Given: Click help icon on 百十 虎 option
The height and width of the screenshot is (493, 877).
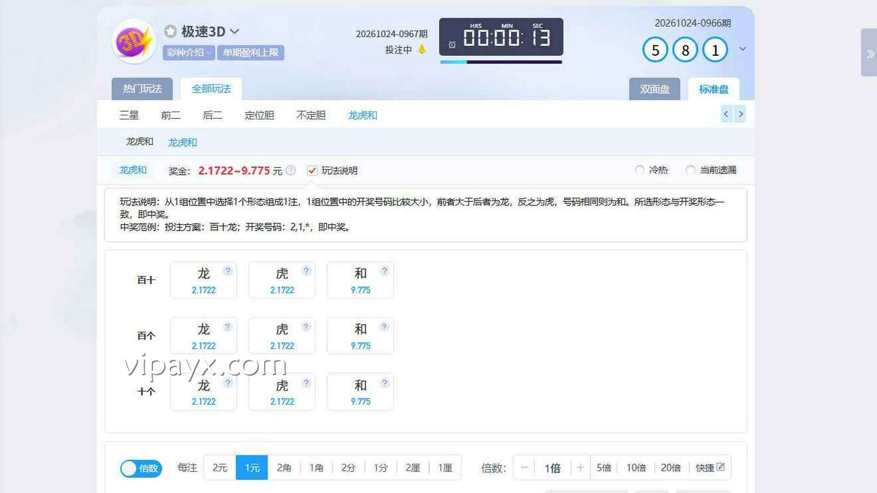Looking at the screenshot, I should click(x=306, y=271).
